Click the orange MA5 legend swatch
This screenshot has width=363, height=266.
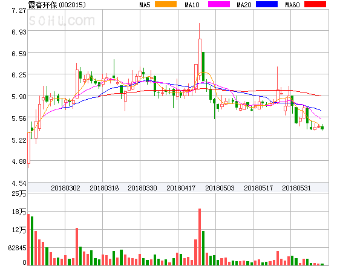[x=166, y=4]
